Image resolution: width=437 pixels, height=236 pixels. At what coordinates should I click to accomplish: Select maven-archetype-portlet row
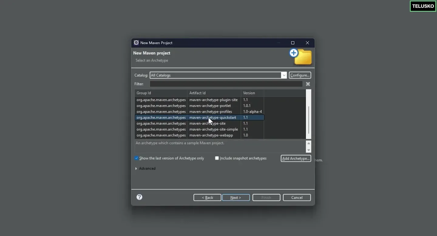click(x=199, y=106)
